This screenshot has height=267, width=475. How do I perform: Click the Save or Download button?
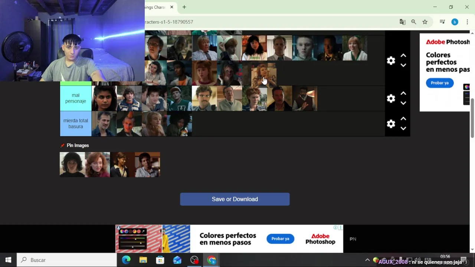235,199
